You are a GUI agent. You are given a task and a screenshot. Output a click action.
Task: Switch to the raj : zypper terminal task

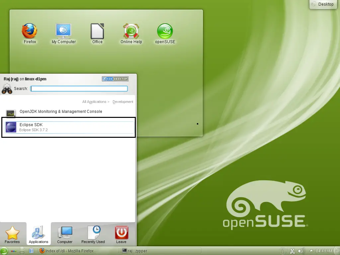pyautogui.click(x=160, y=251)
